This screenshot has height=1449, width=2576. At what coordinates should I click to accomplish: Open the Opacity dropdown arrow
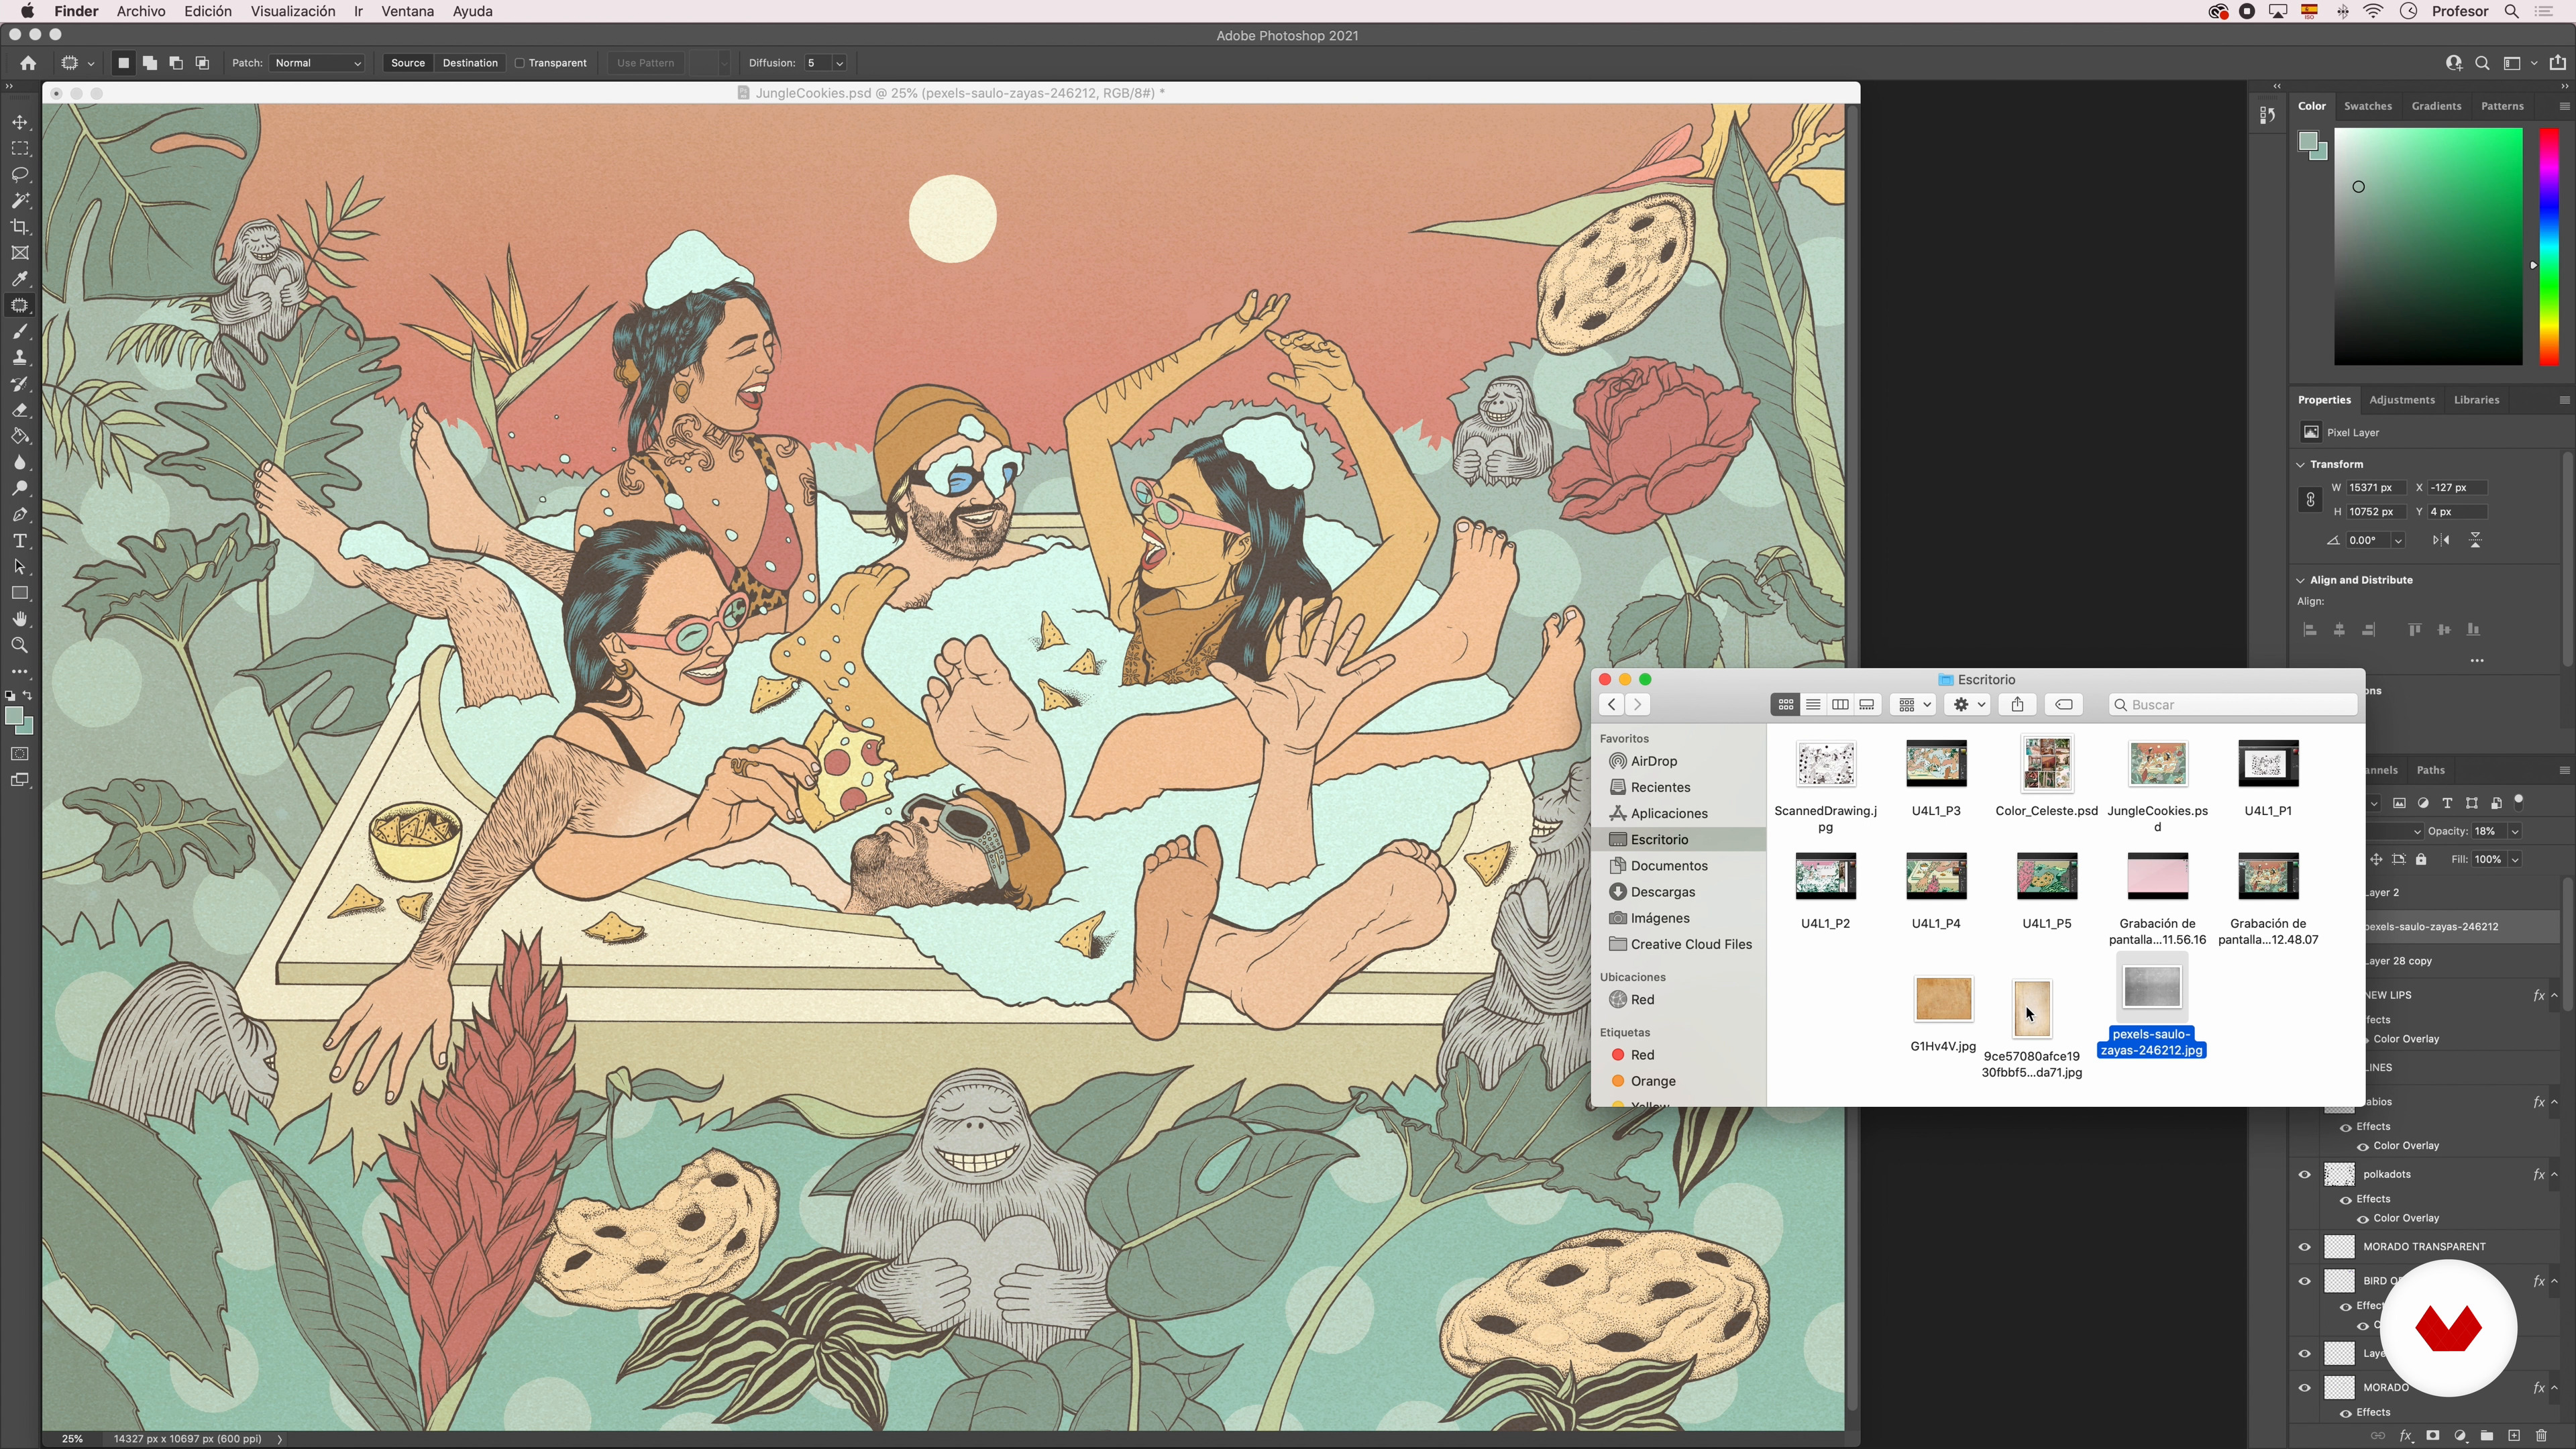click(2515, 832)
